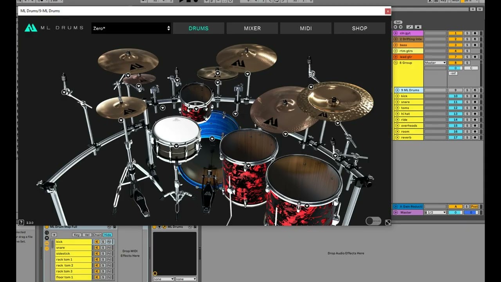
Task: Toggle track activator 10 for kick
Action: pos(456,96)
